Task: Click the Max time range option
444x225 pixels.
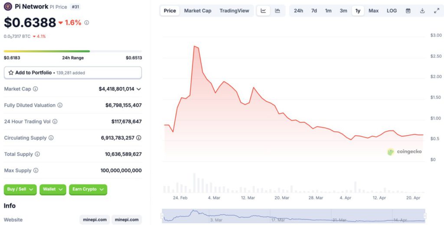Action: coord(373,11)
